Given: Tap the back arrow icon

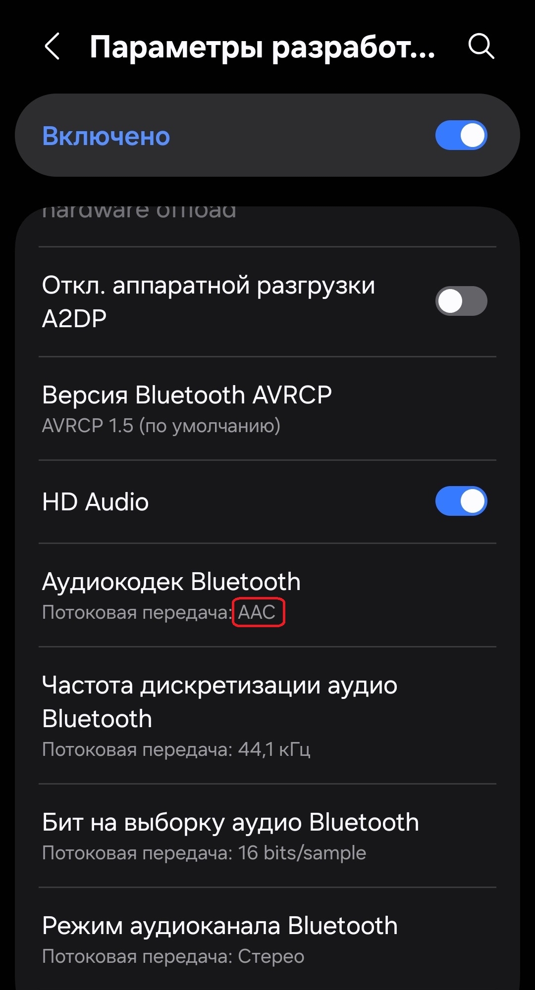Looking at the screenshot, I should pos(52,47).
